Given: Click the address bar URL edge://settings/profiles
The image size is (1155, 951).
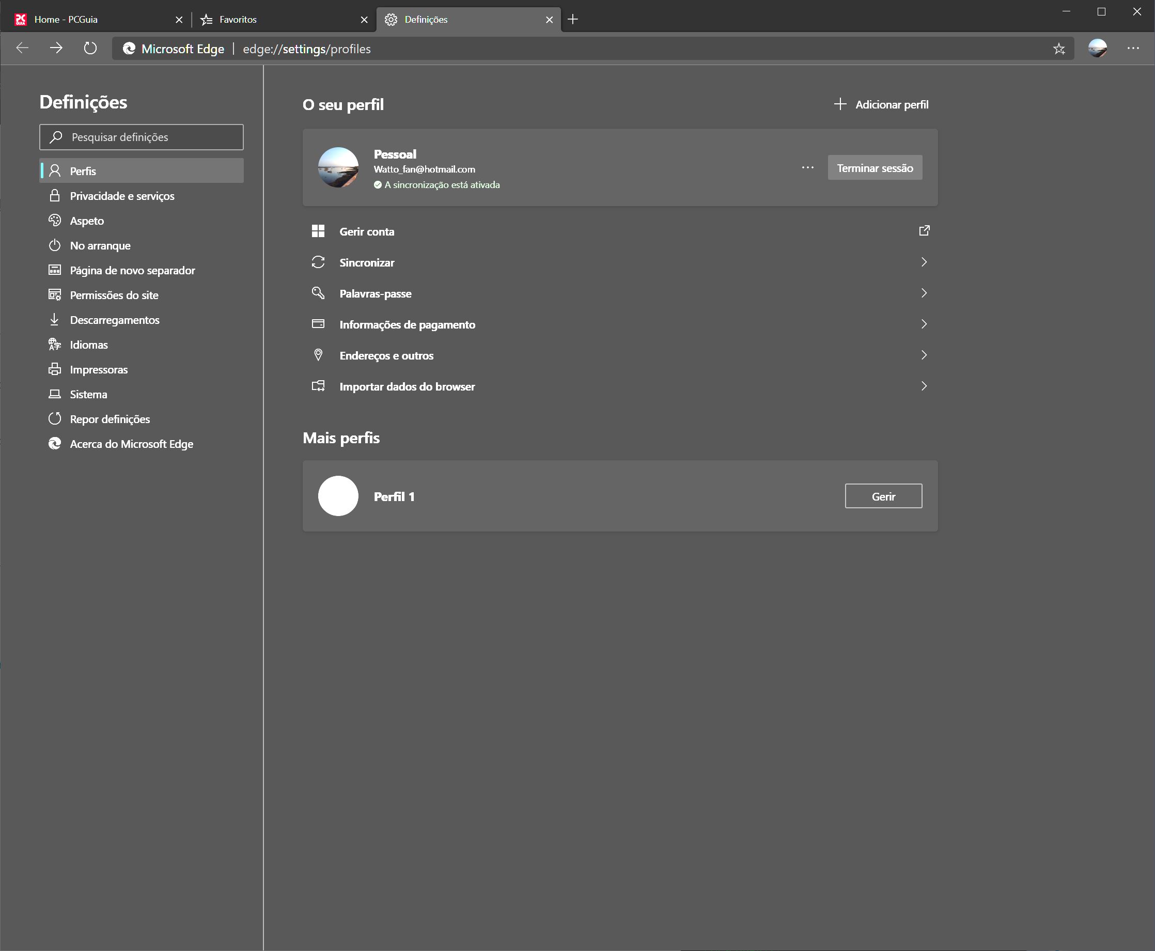Looking at the screenshot, I should [x=307, y=49].
